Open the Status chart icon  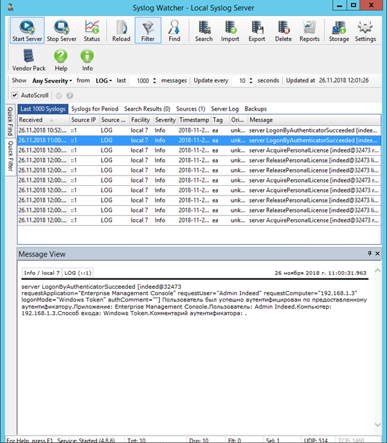pyautogui.click(x=92, y=30)
